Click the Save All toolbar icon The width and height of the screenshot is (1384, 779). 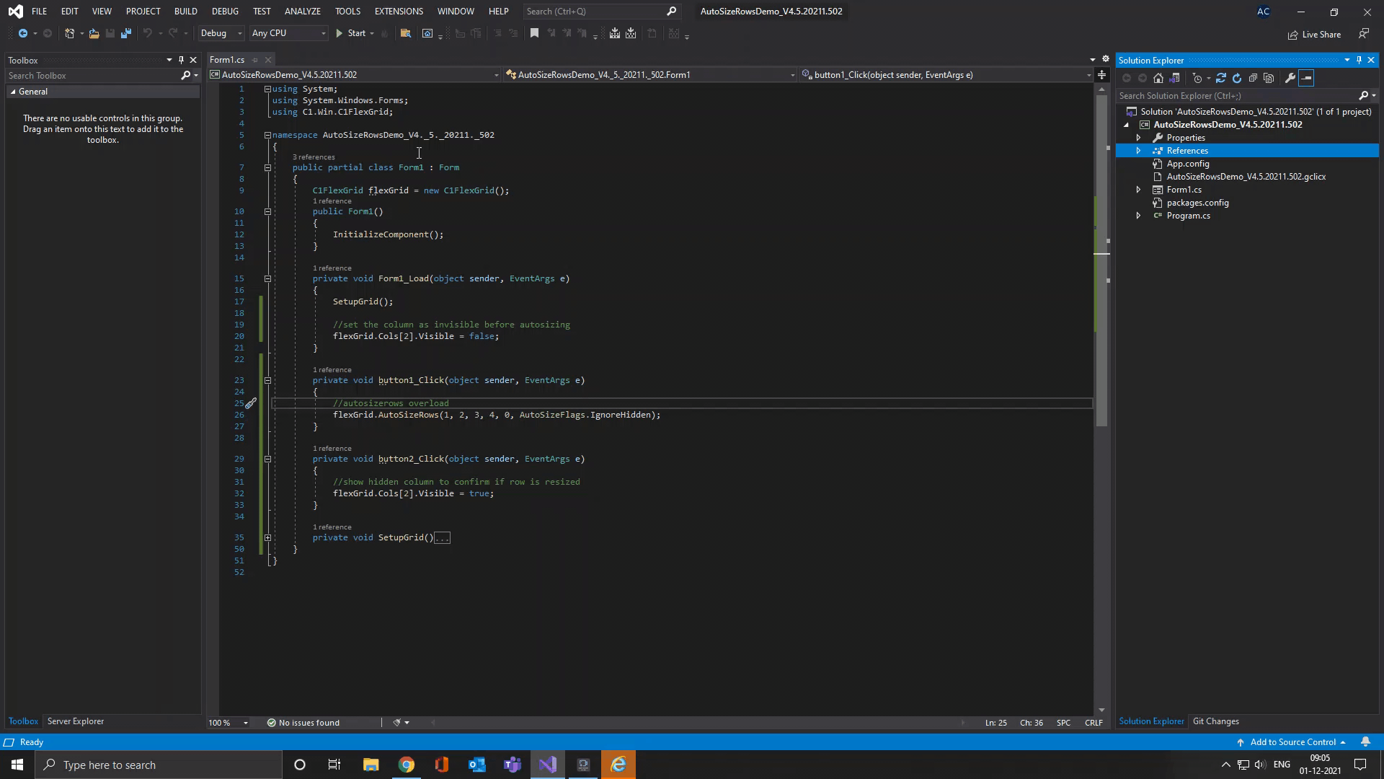pos(126,33)
